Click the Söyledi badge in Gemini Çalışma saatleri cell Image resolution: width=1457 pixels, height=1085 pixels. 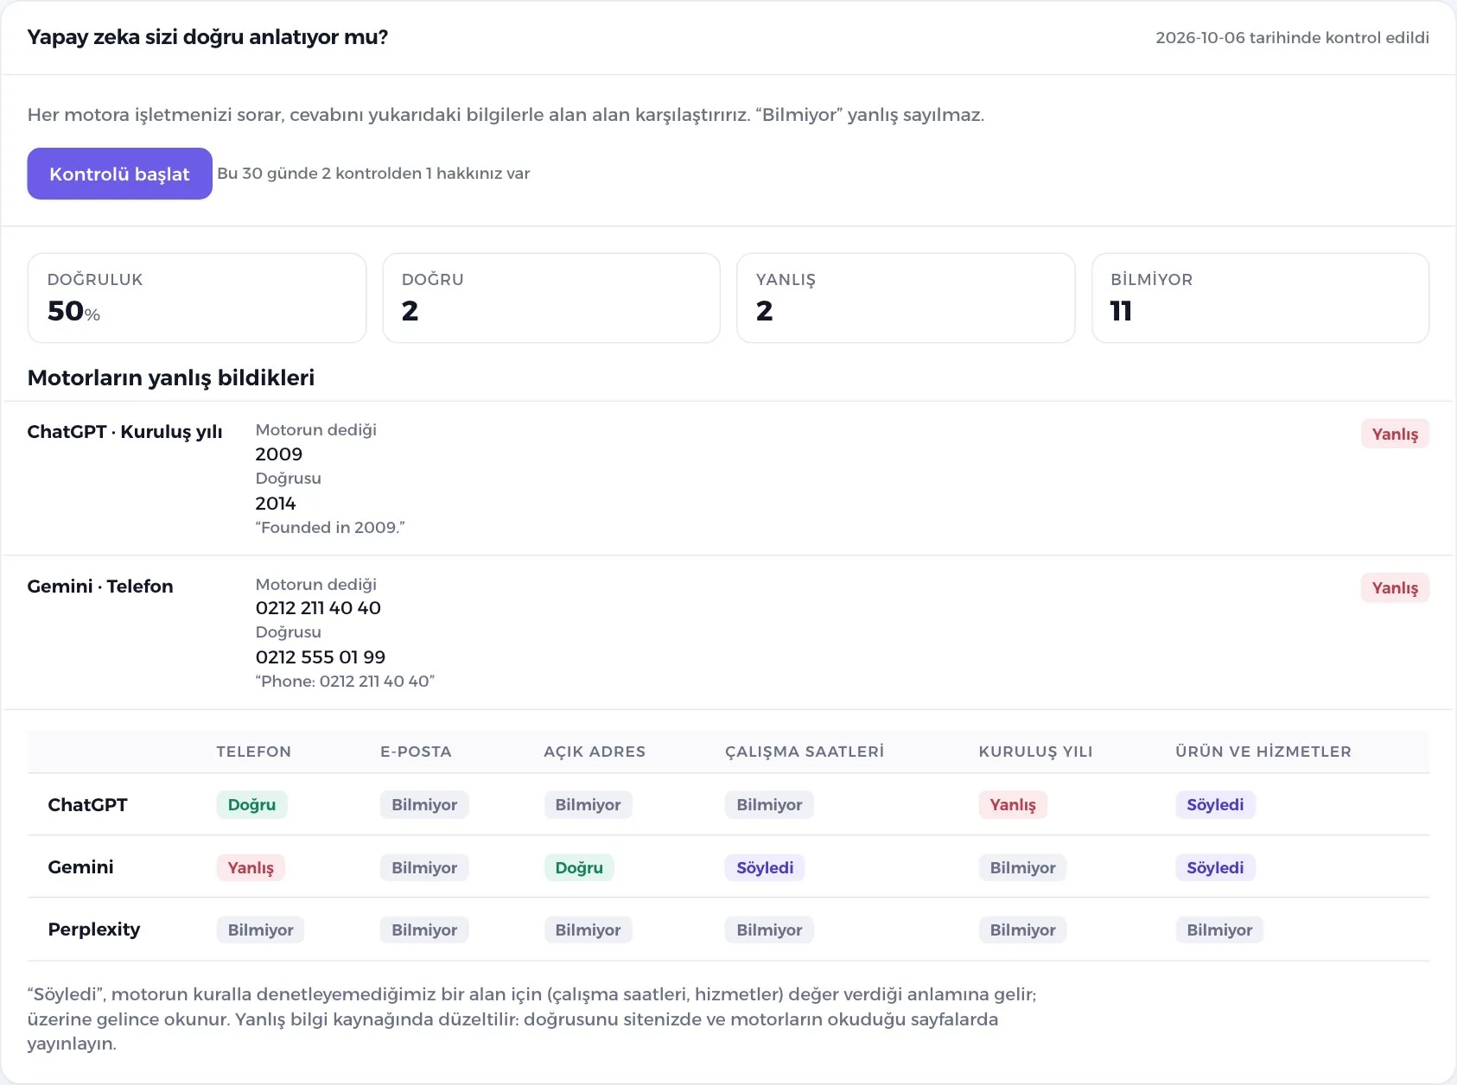[765, 867]
